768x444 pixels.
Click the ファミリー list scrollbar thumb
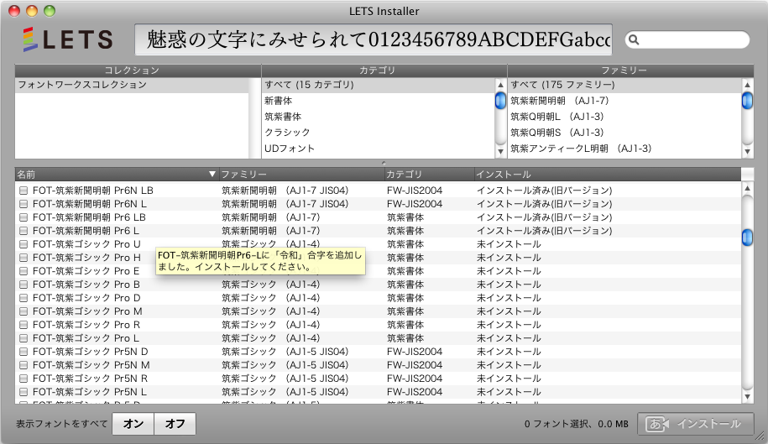[747, 101]
